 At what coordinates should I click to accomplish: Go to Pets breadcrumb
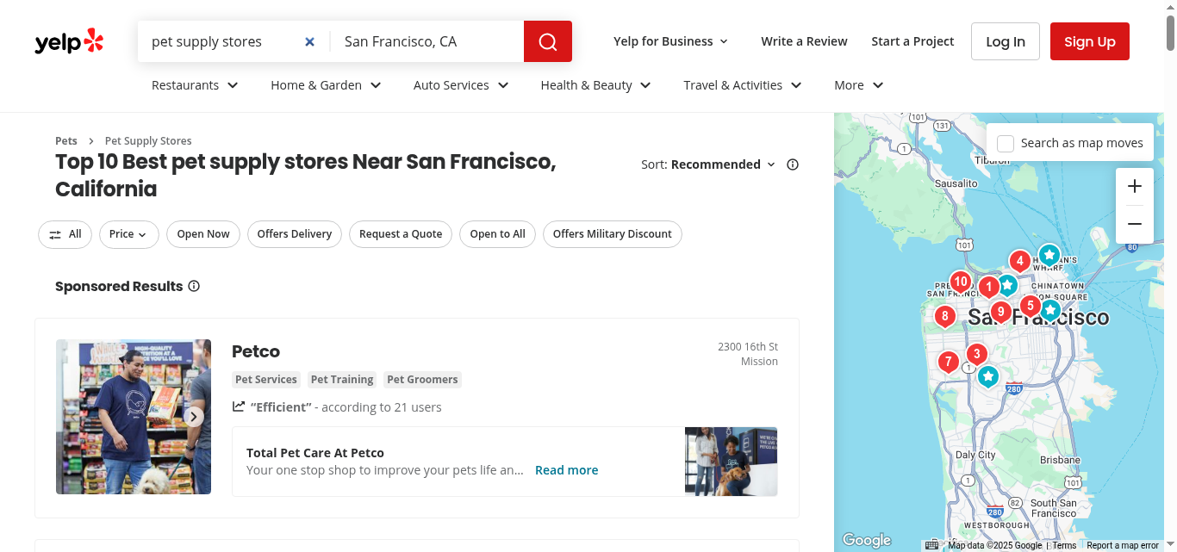[66, 141]
